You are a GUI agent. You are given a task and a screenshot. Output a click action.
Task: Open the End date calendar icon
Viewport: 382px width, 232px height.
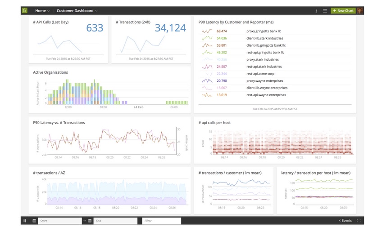90,221
